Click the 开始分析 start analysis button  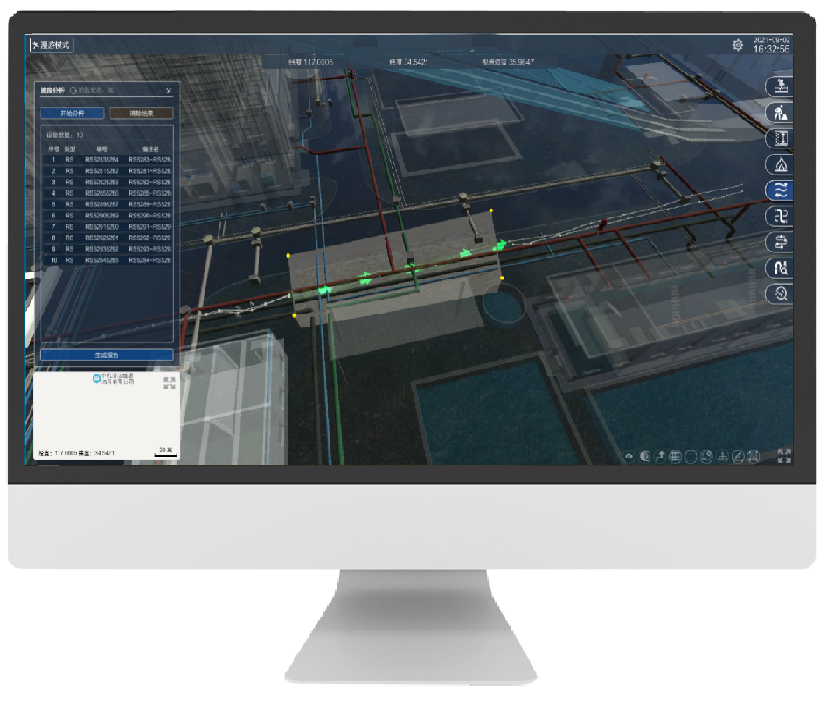tap(73, 114)
